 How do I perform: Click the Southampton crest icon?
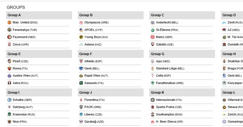(153, 114)
